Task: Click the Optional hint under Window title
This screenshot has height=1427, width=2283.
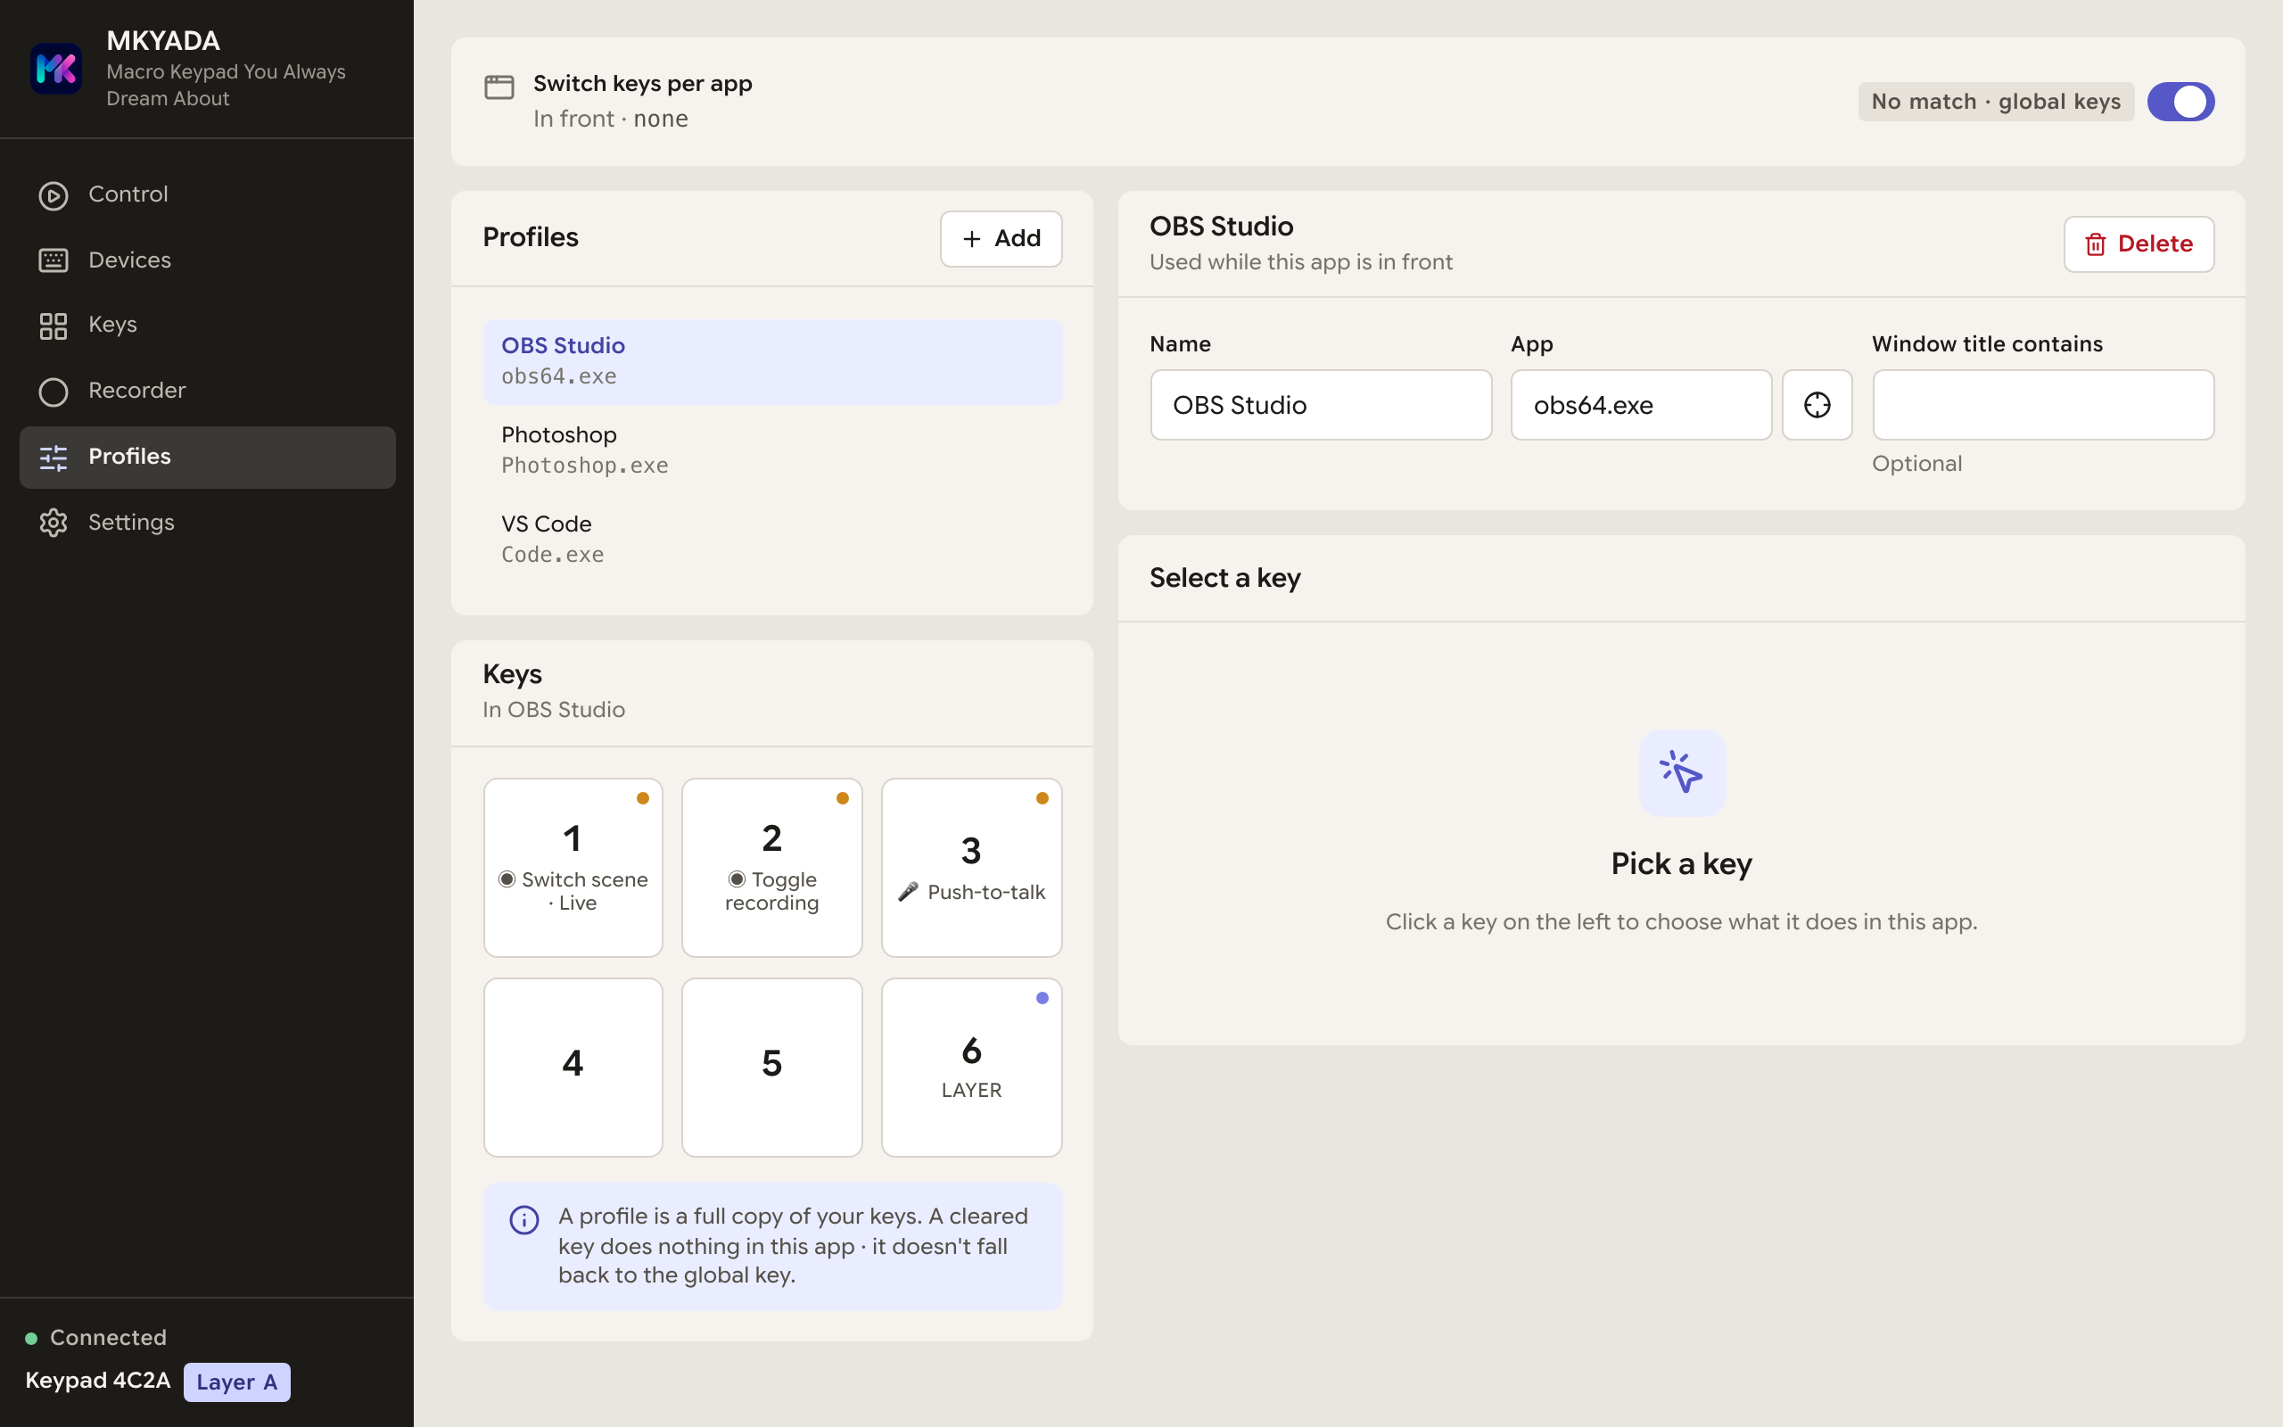Action: point(1917,465)
